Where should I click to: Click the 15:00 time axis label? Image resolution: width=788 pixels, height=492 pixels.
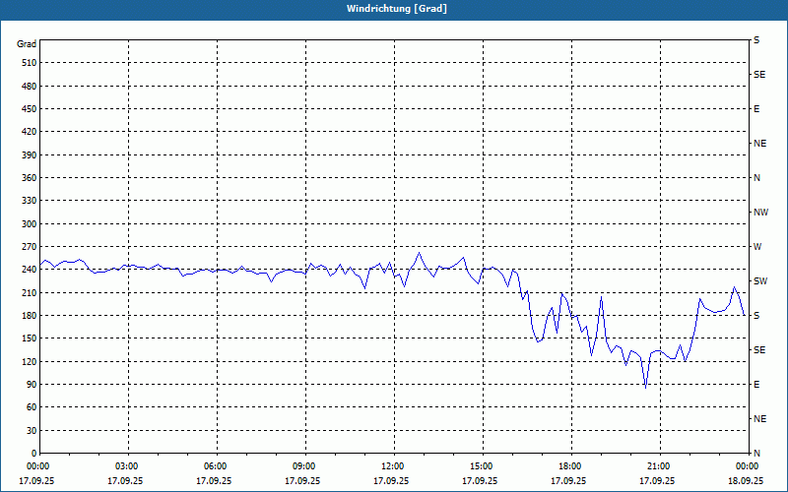pos(483,466)
